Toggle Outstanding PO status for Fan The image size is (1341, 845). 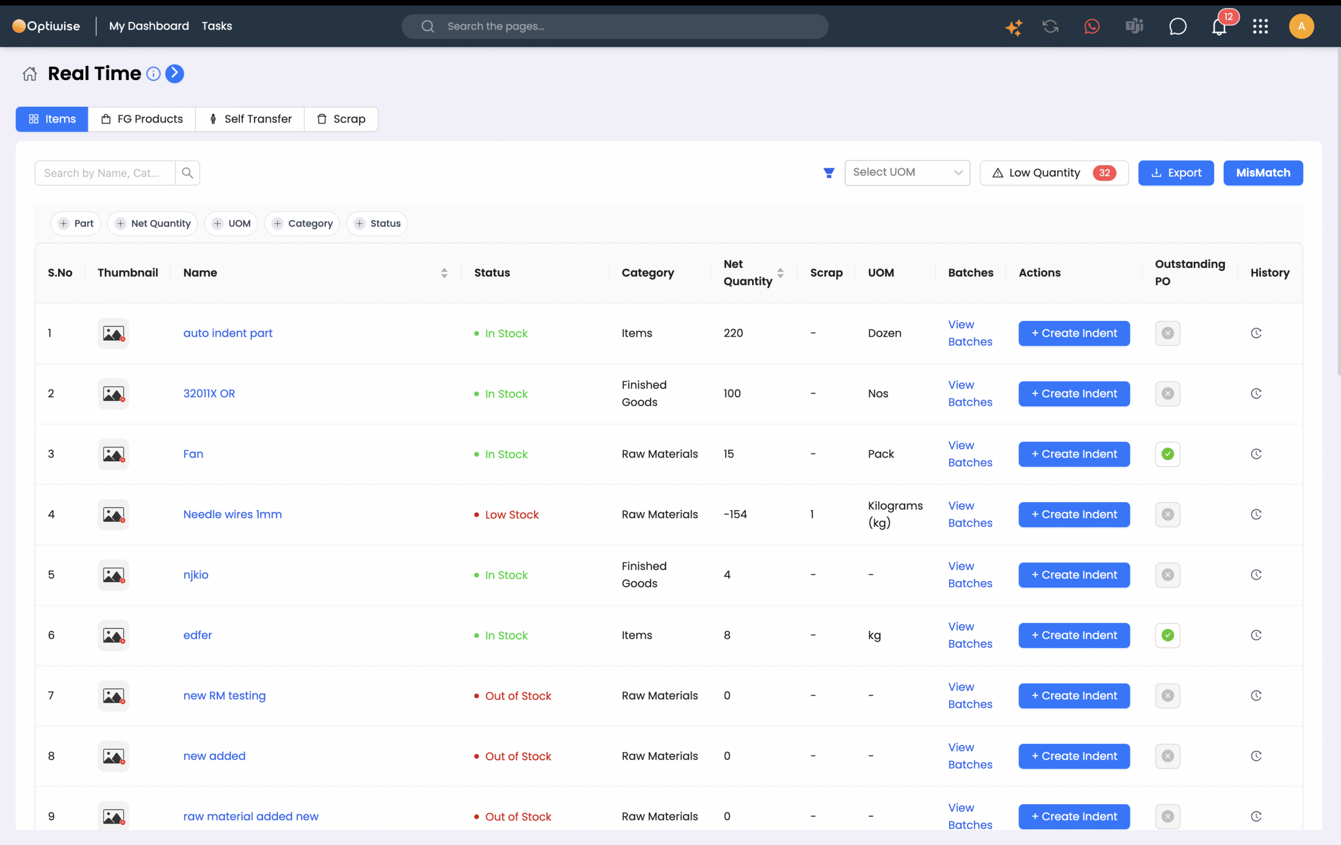tap(1167, 454)
